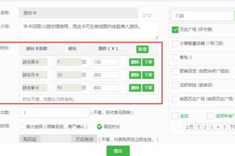Open store list page 2

(205, 127)
